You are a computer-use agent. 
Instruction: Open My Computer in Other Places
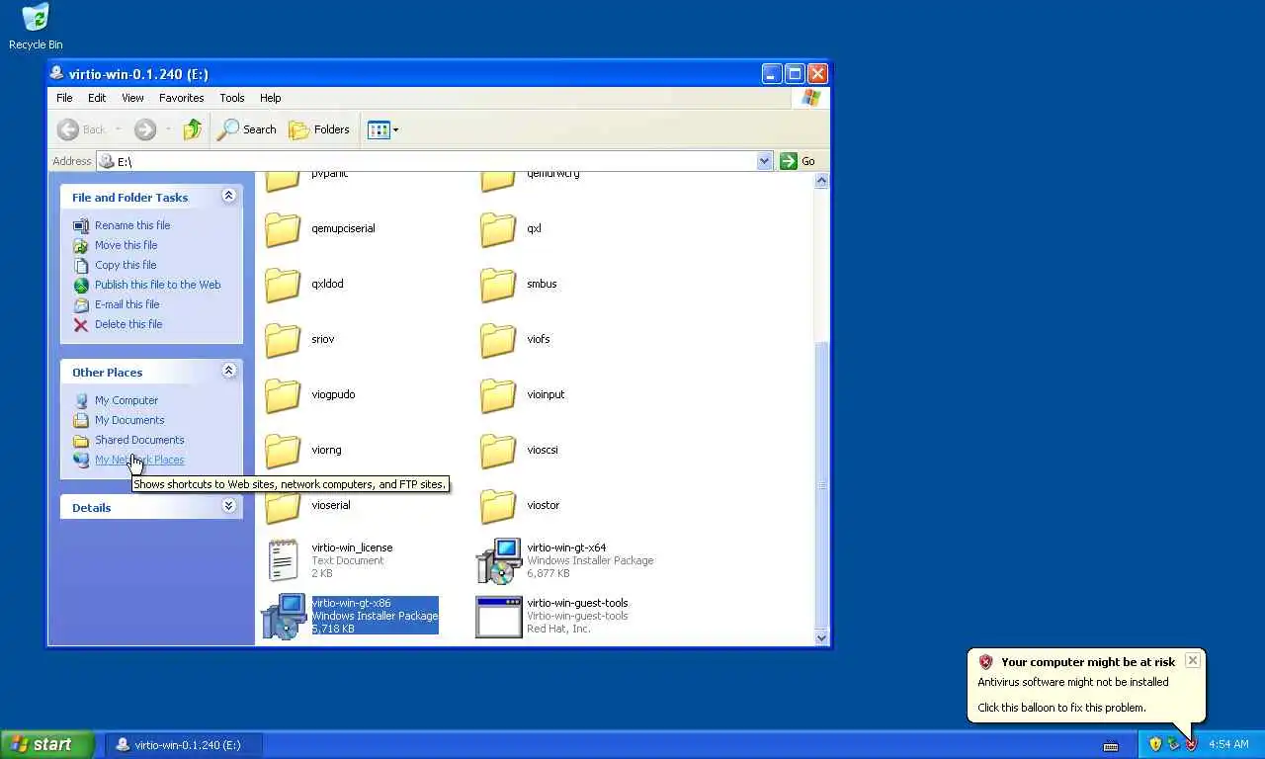[126, 400]
